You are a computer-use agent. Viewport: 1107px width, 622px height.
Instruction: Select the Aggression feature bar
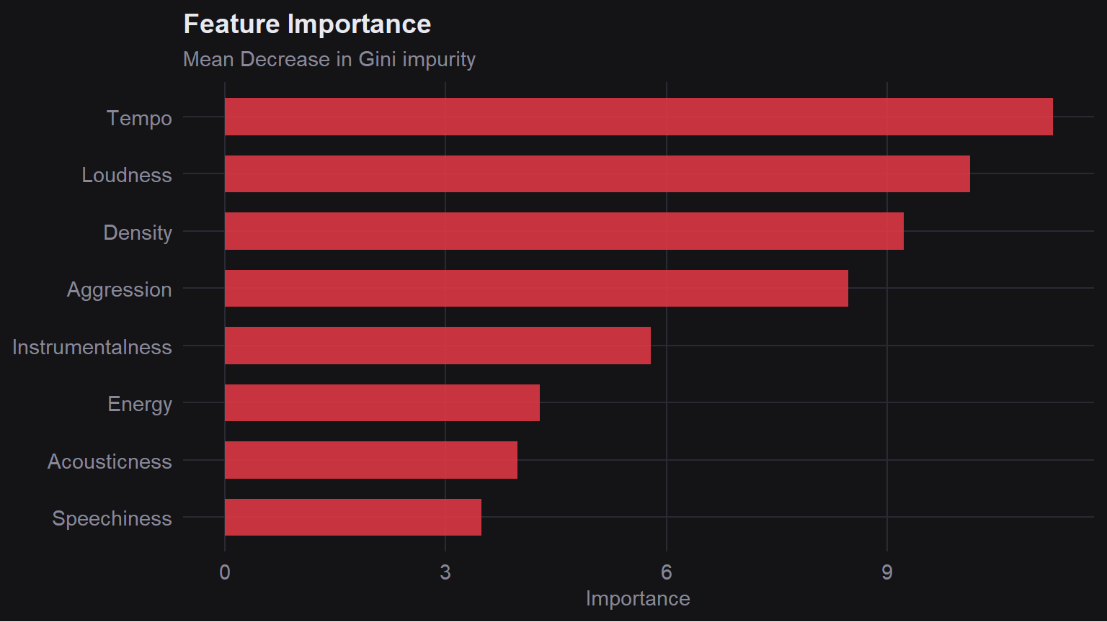point(536,289)
